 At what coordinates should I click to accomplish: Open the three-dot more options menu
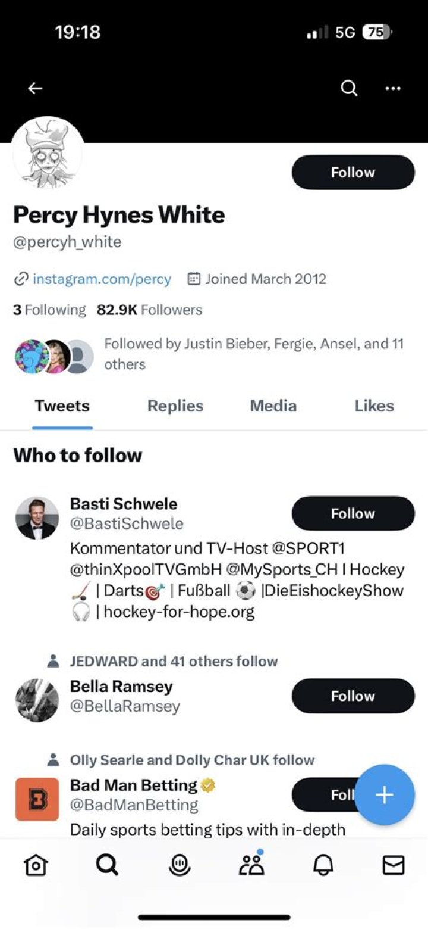(393, 89)
